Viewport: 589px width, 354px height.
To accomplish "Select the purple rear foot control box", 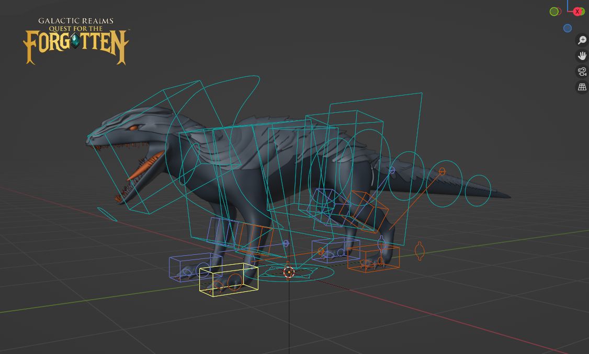I will tap(335, 250).
